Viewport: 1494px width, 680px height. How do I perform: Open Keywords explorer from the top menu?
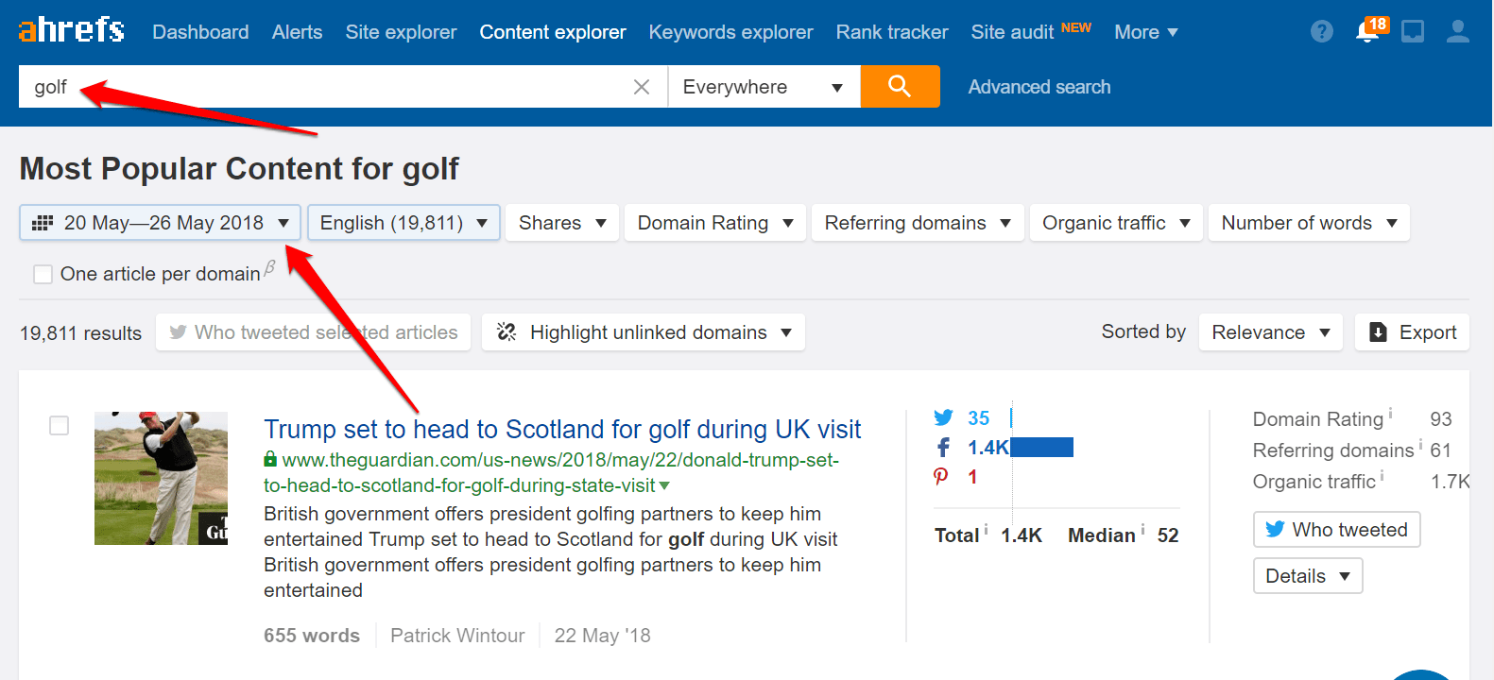pos(730,32)
